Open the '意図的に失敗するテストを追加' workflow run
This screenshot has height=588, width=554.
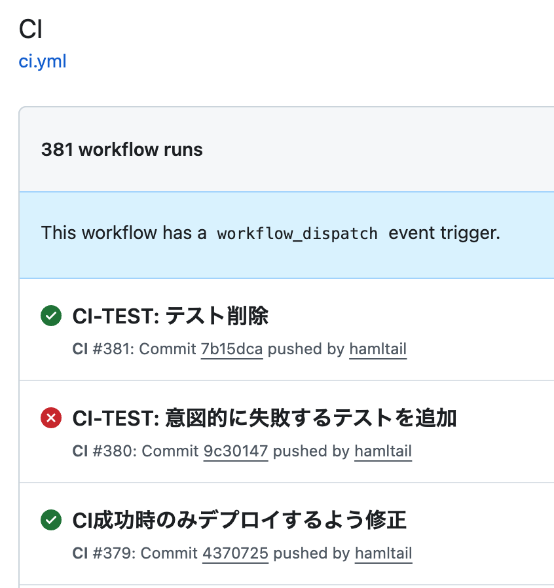point(264,418)
